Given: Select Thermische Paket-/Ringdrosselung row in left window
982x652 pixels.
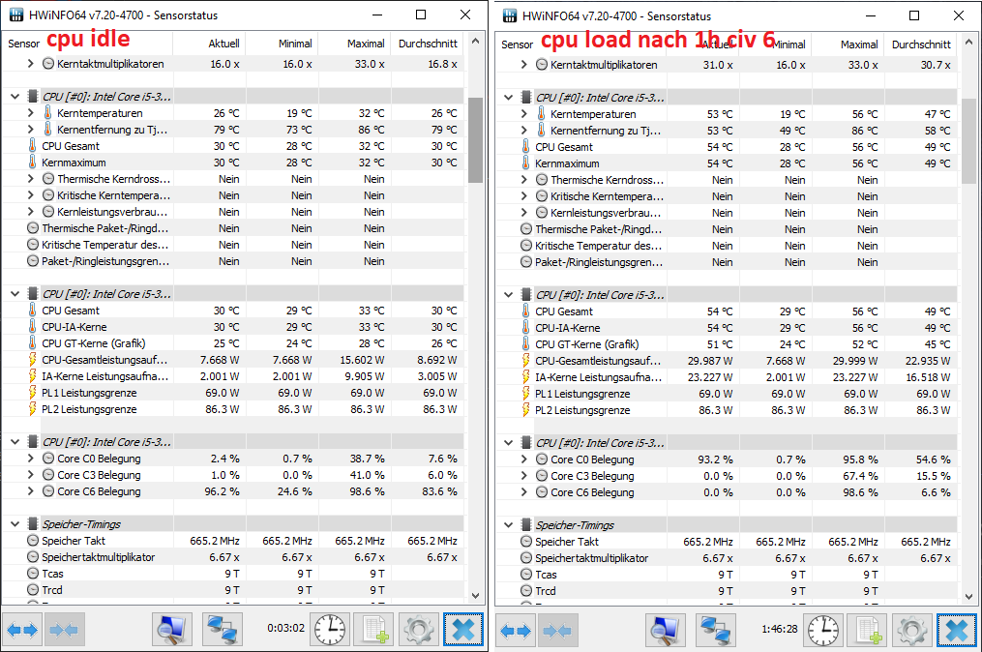Looking at the screenshot, I should pos(233,228).
